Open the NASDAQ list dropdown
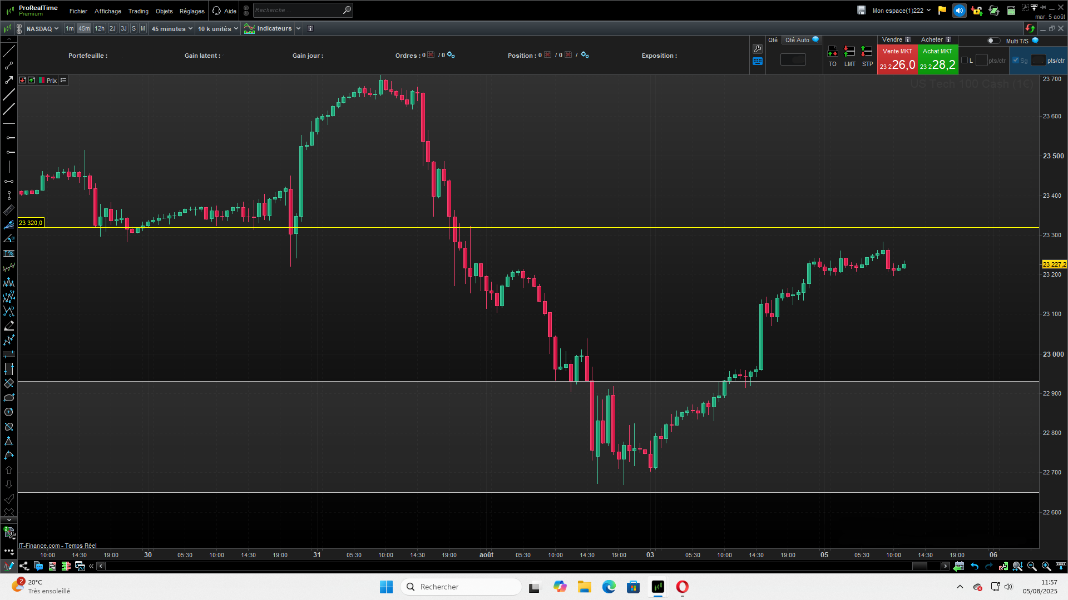 (x=42, y=29)
